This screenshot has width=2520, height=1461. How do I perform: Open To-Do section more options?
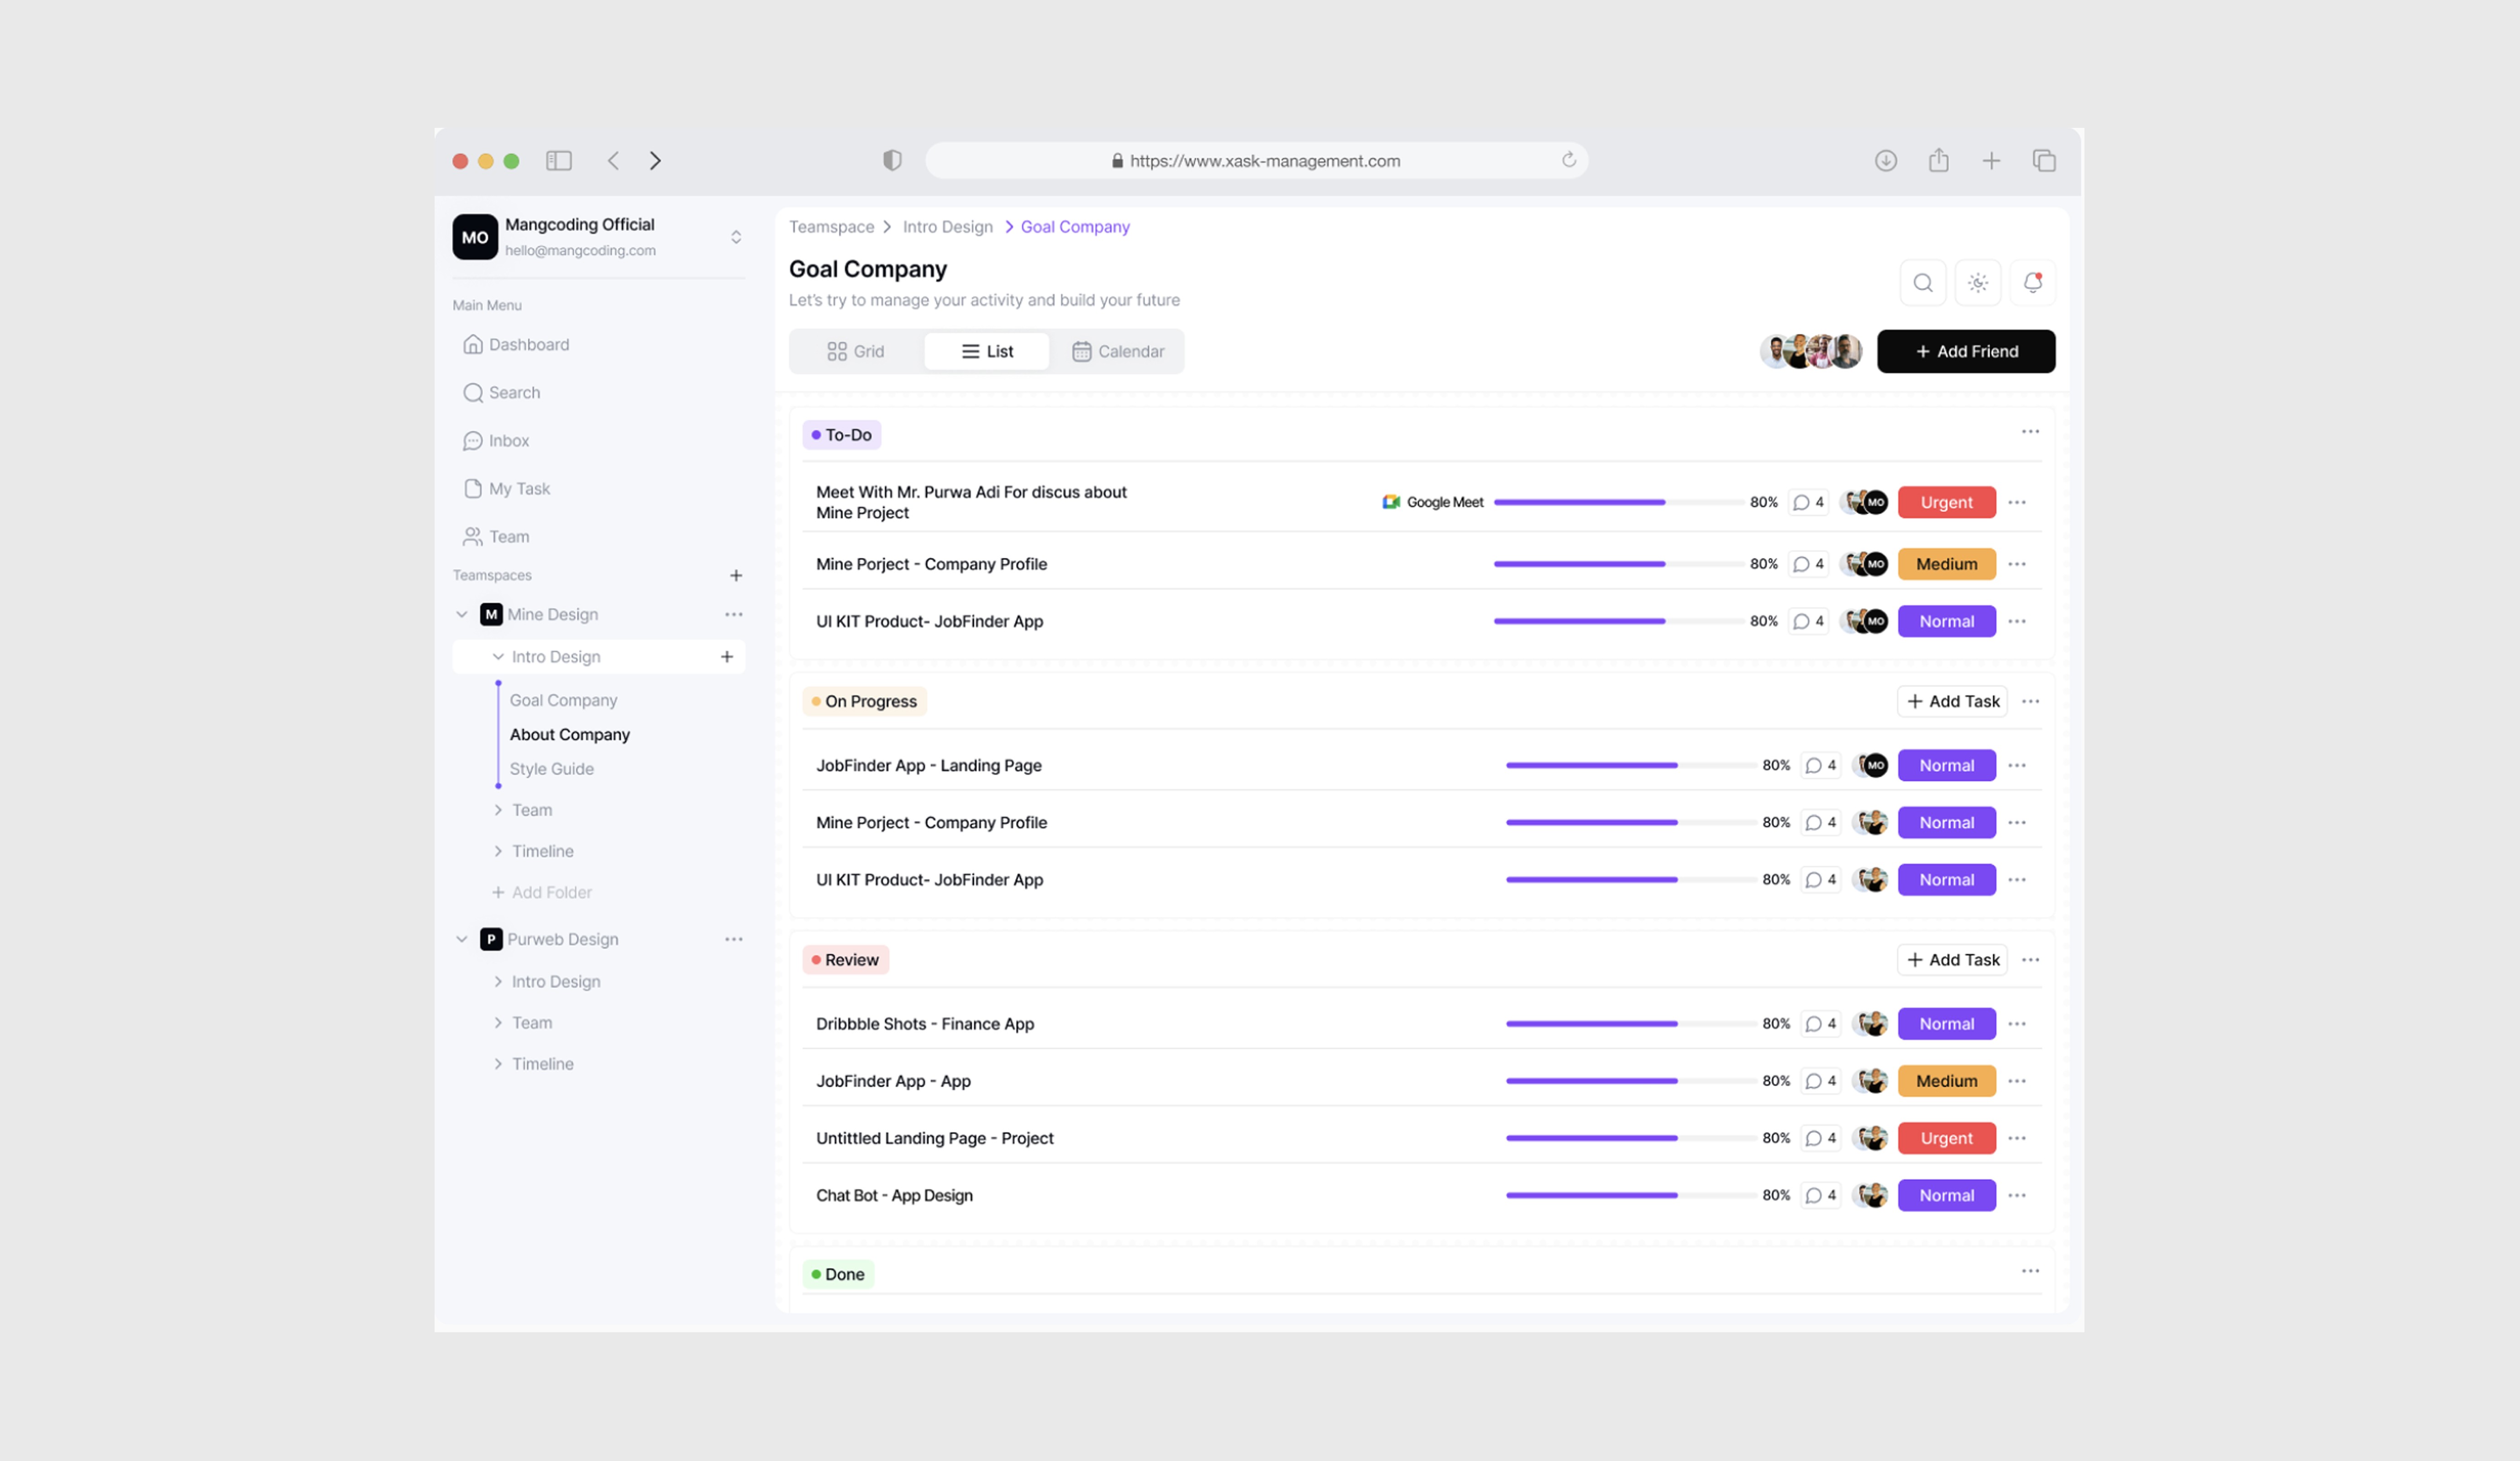[2030, 432]
